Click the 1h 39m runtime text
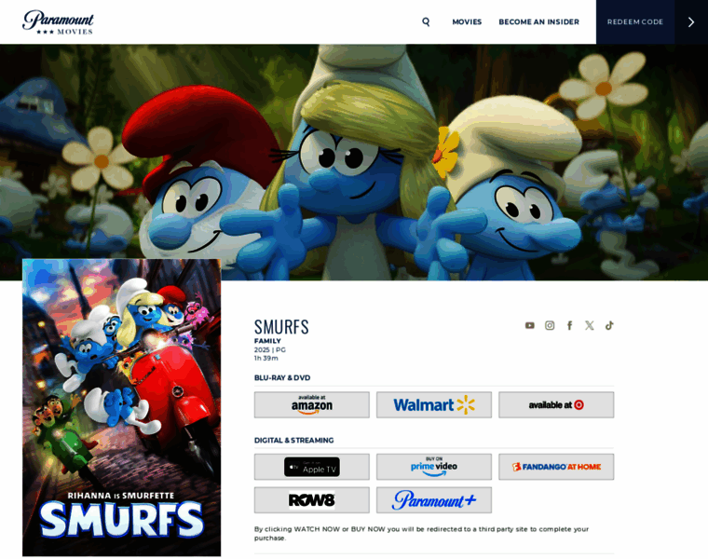The height and width of the screenshot is (559, 708). (x=265, y=358)
